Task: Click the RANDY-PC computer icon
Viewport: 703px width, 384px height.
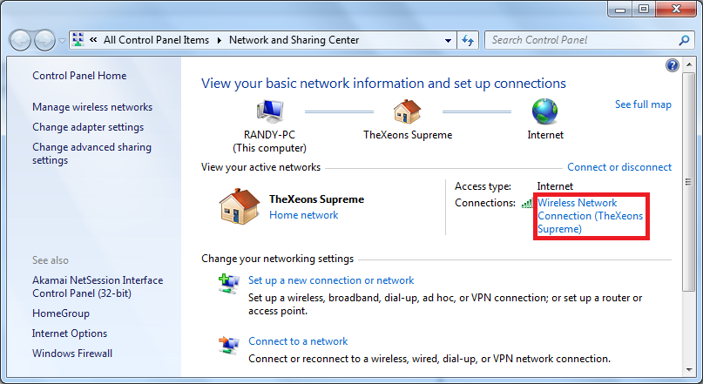Action: pos(270,111)
